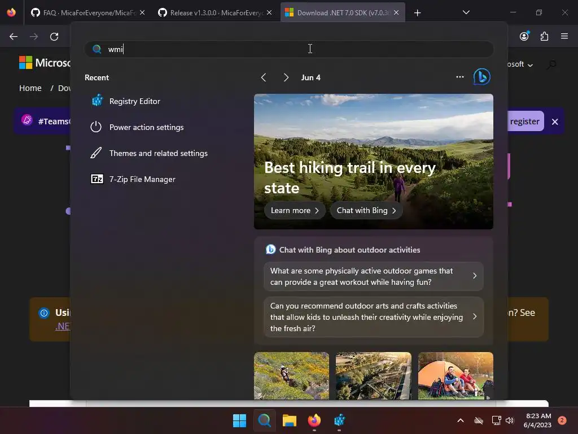Click the search box containing wmi
Screen dimensions: 578x434
tap(289, 49)
